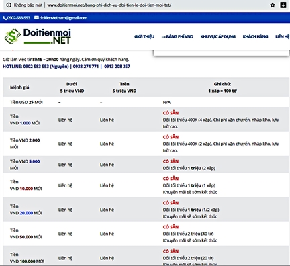Open the GIỚI THIỆU menu
This screenshot has width=290, height=266.
144,36
